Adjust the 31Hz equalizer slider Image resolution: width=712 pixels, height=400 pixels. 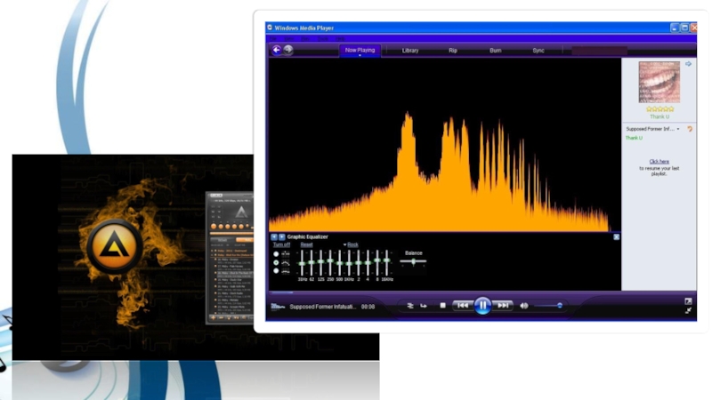pyautogui.click(x=302, y=263)
